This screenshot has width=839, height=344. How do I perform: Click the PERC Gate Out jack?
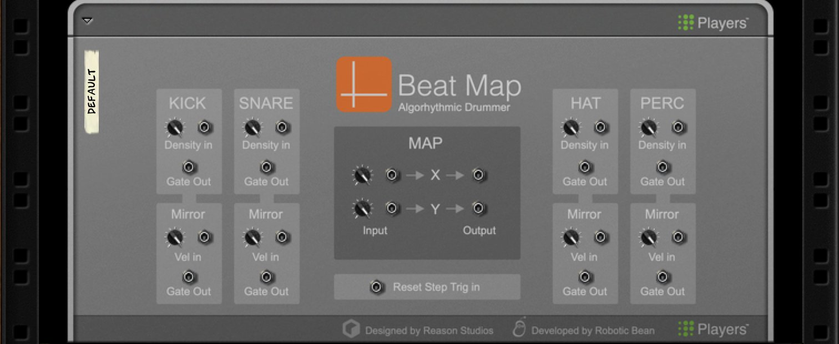point(663,166)
